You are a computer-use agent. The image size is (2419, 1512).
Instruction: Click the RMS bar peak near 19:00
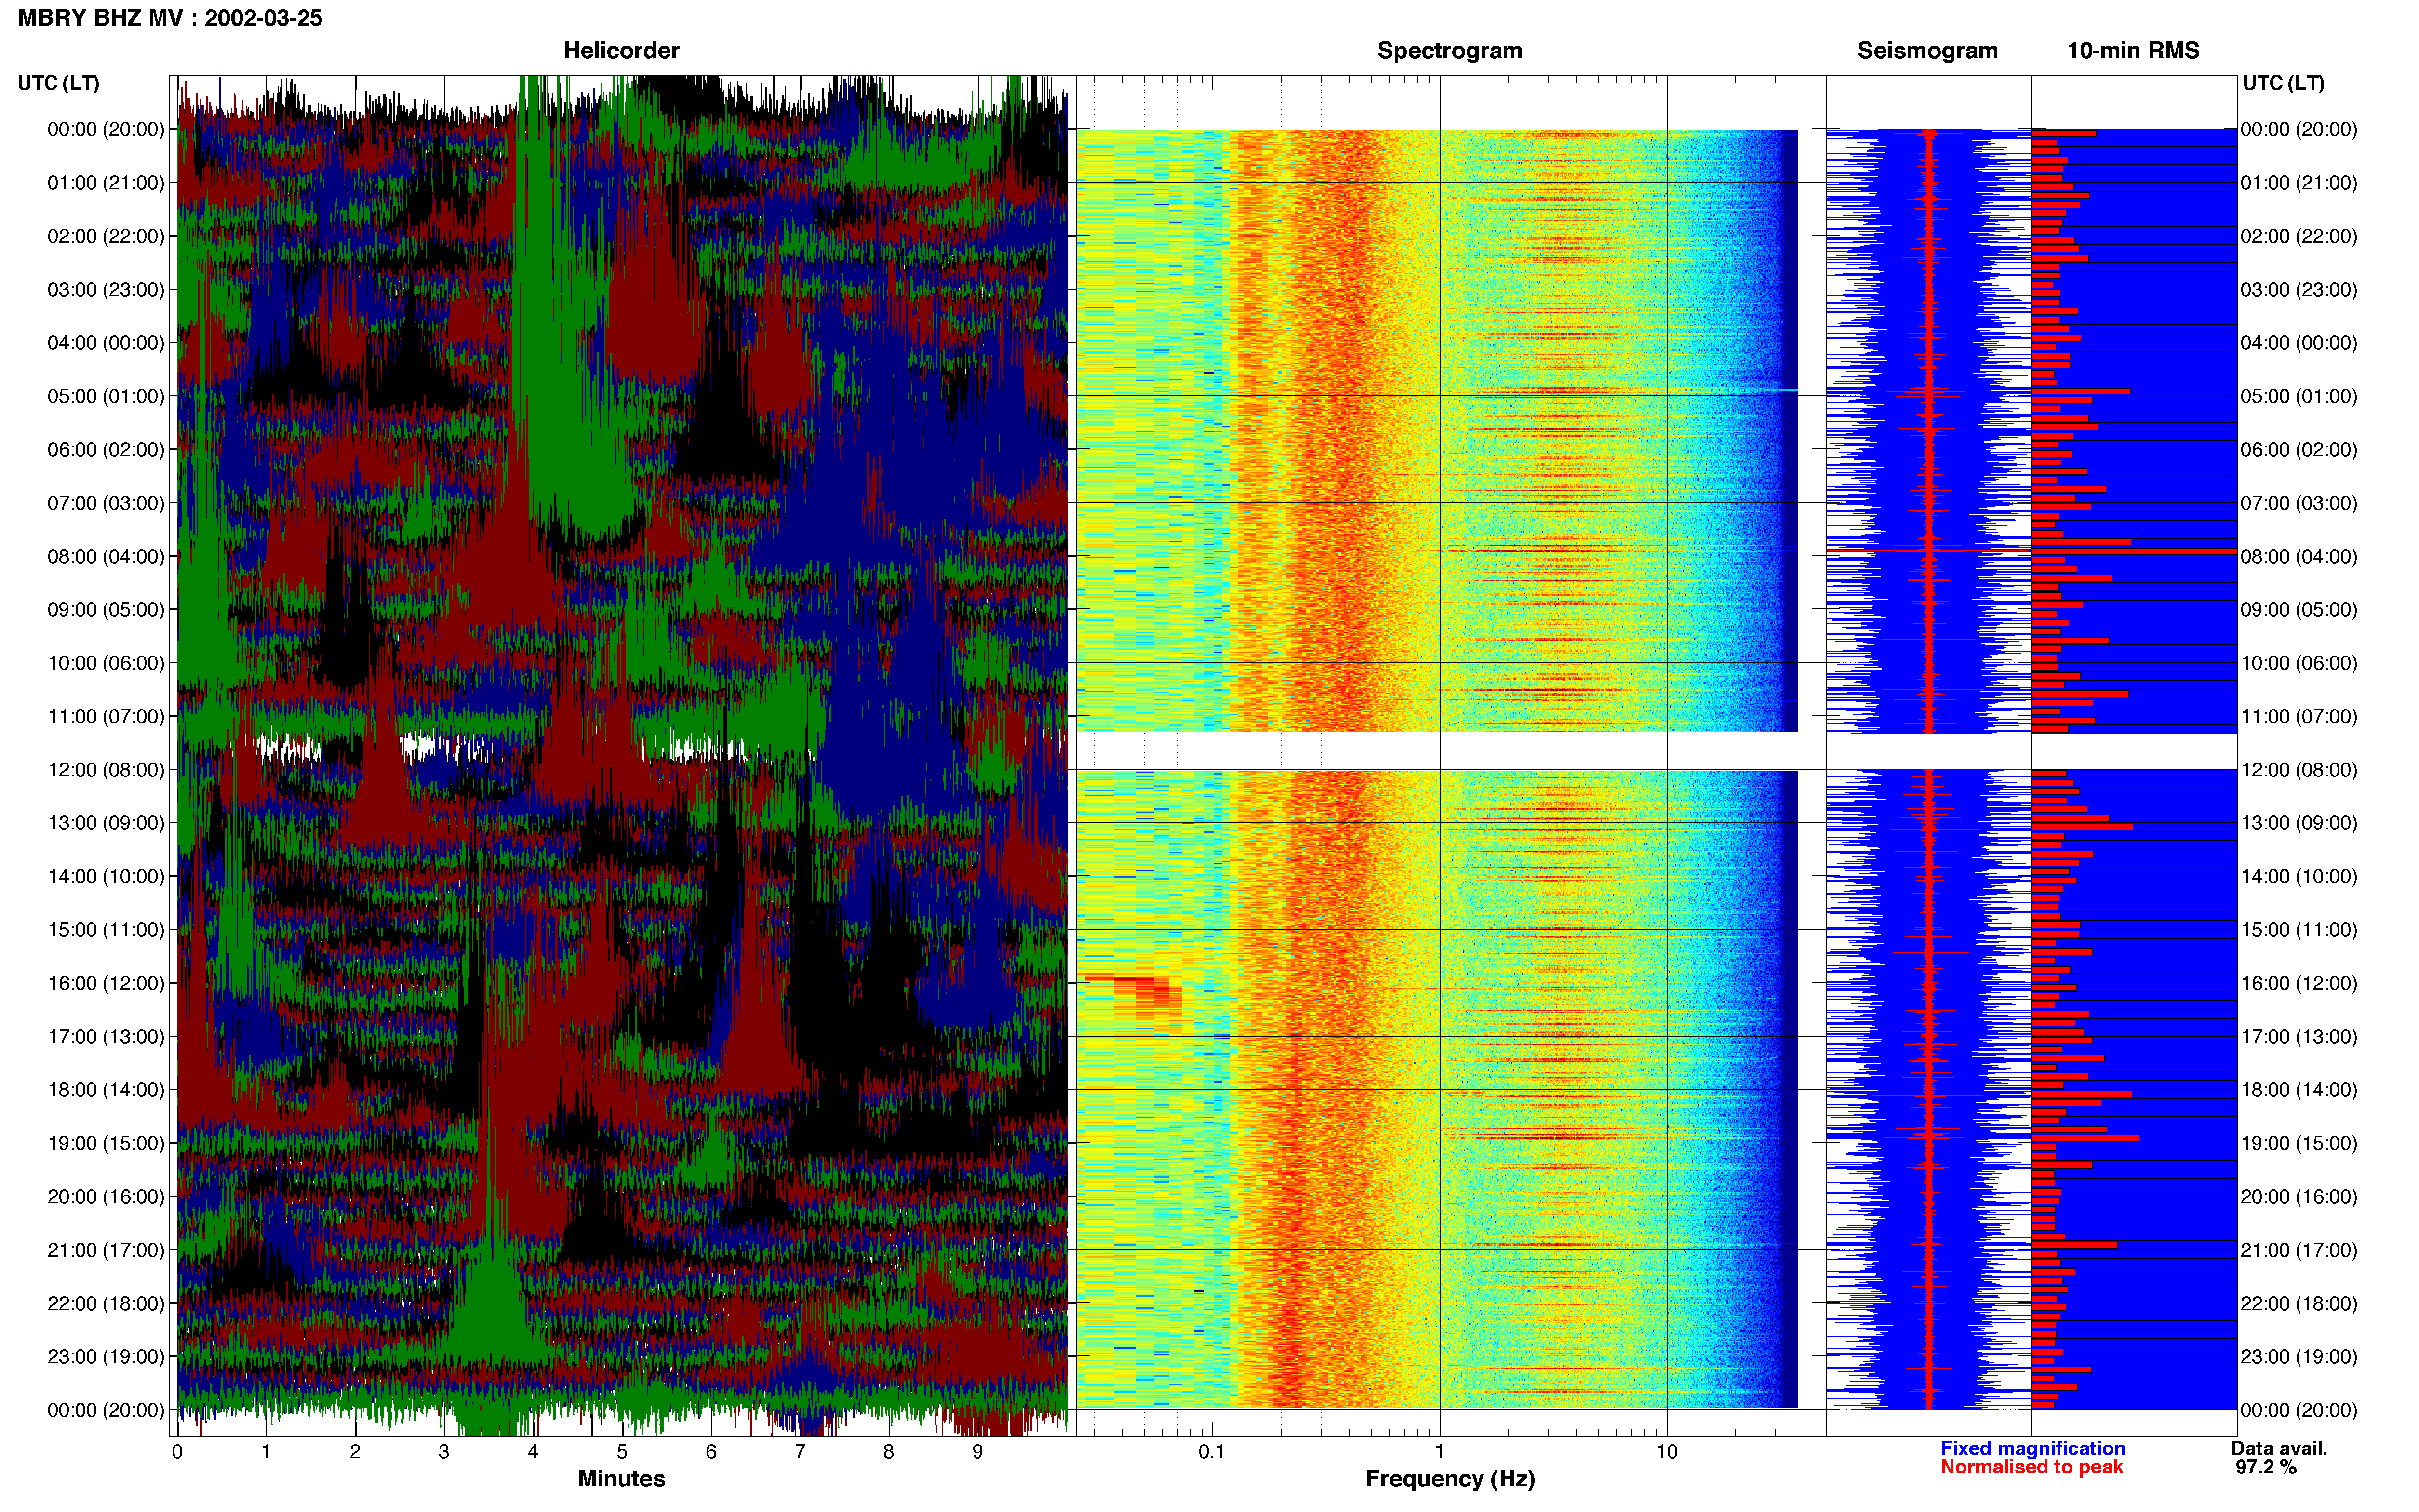point(2085,1138)
